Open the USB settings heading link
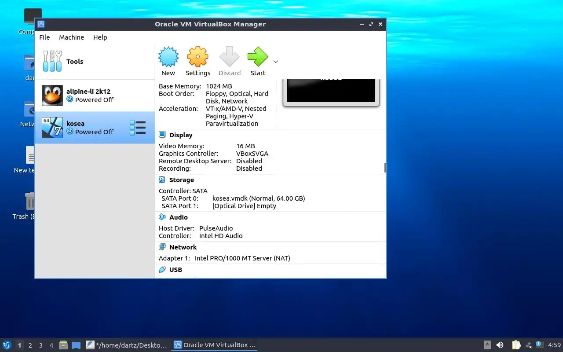 click(175, 270)
